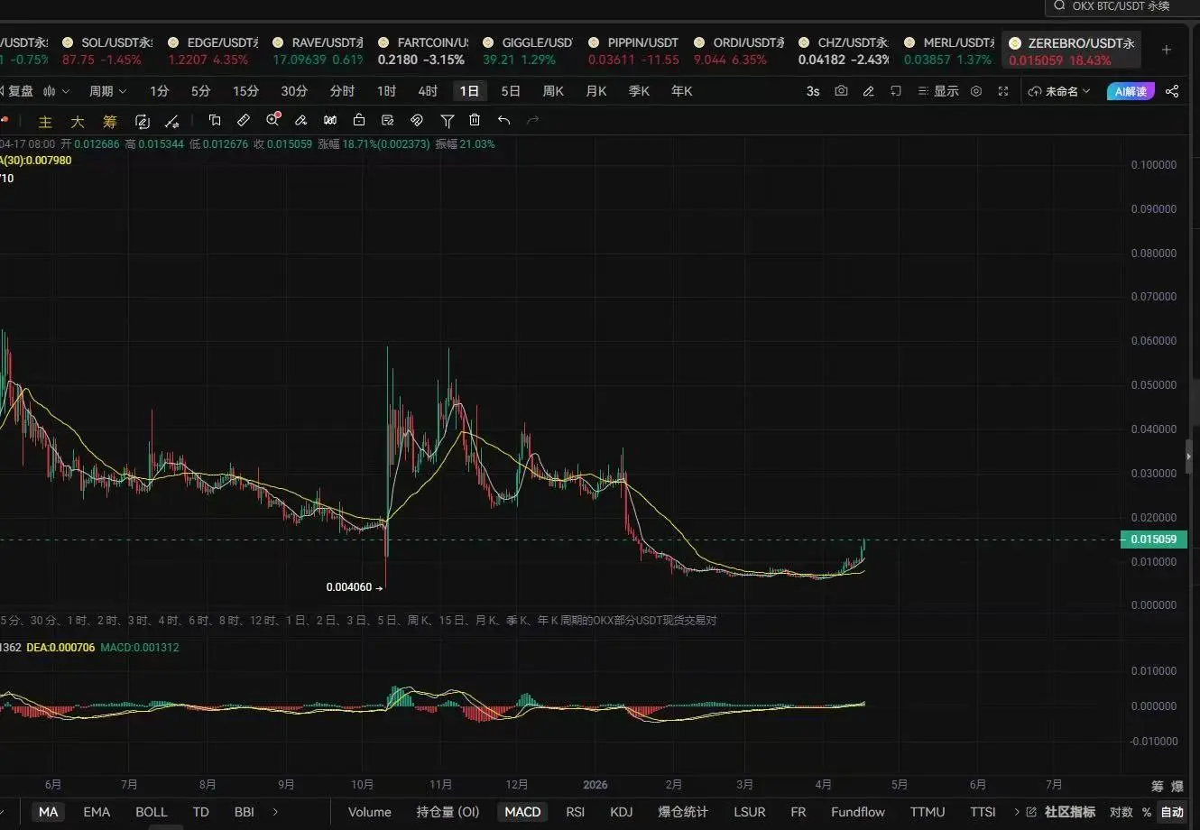This screenshot has width=1200, height=830.
Task: Toggle the Volume sub-indicator
Action: pos(370,812)
